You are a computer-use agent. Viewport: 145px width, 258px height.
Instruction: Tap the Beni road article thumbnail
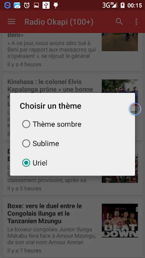click(x=120, y=42)
